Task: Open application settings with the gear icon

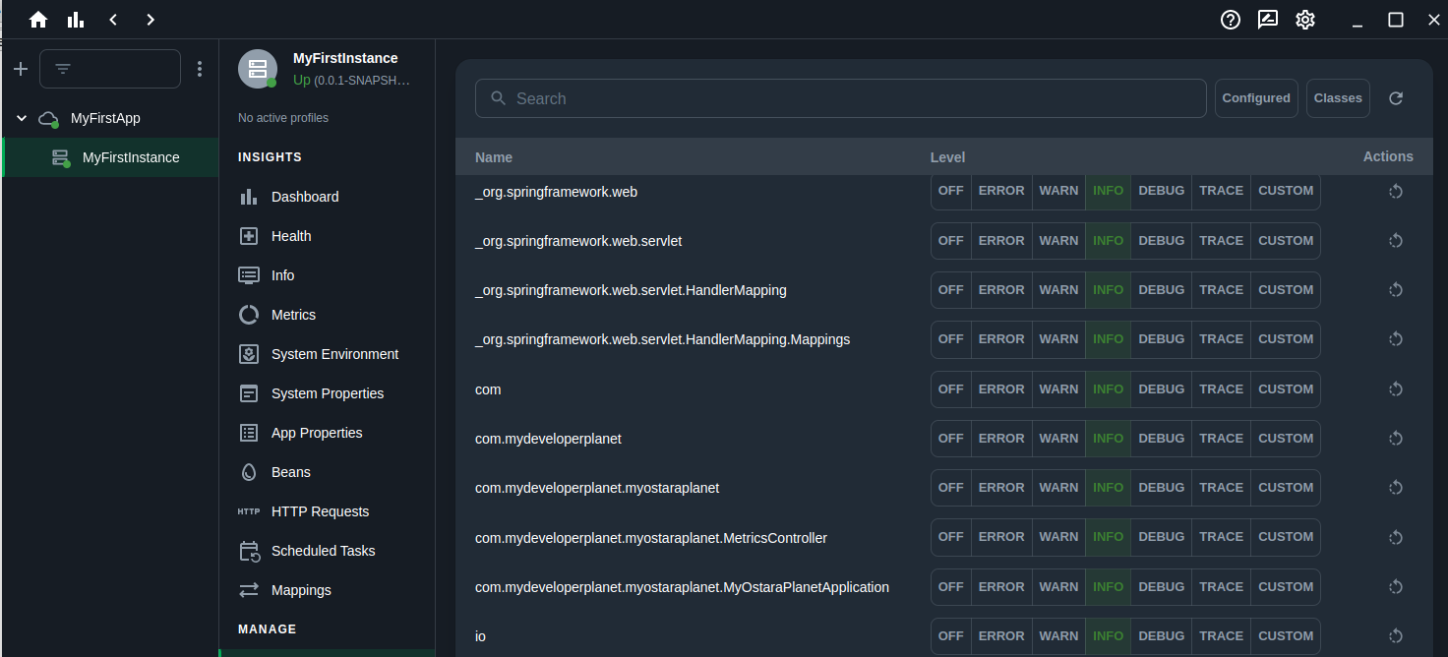Action: 1304,19
